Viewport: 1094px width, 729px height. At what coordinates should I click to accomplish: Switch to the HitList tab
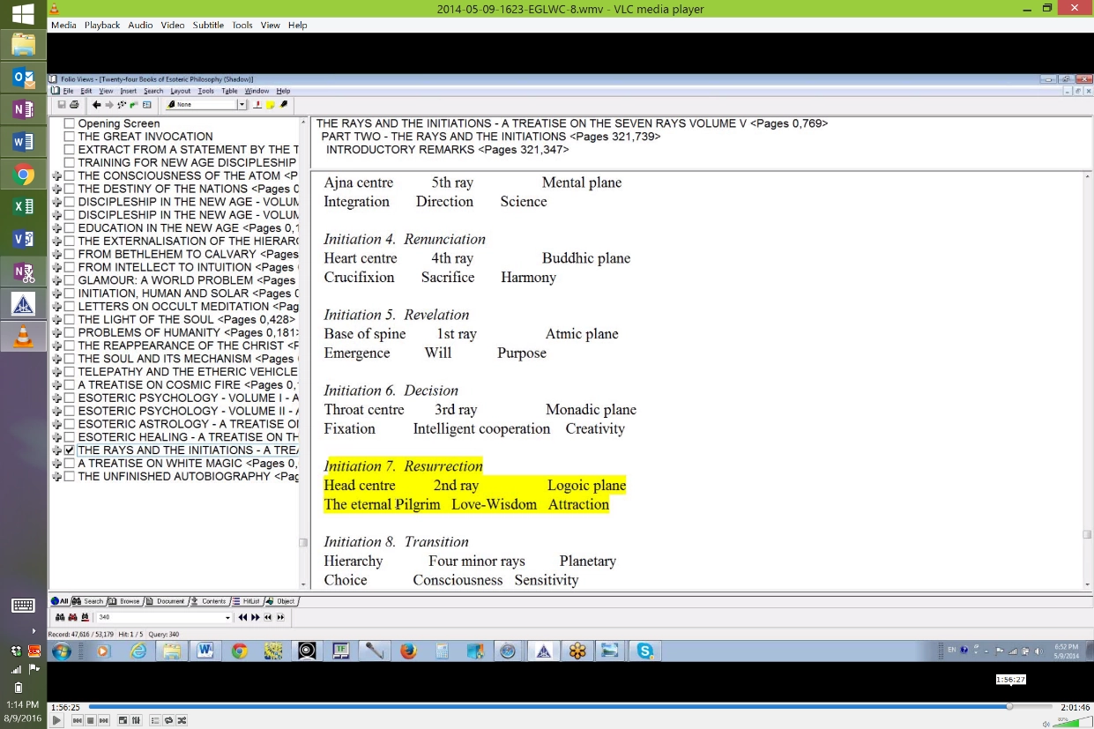(x=246, y=601)
